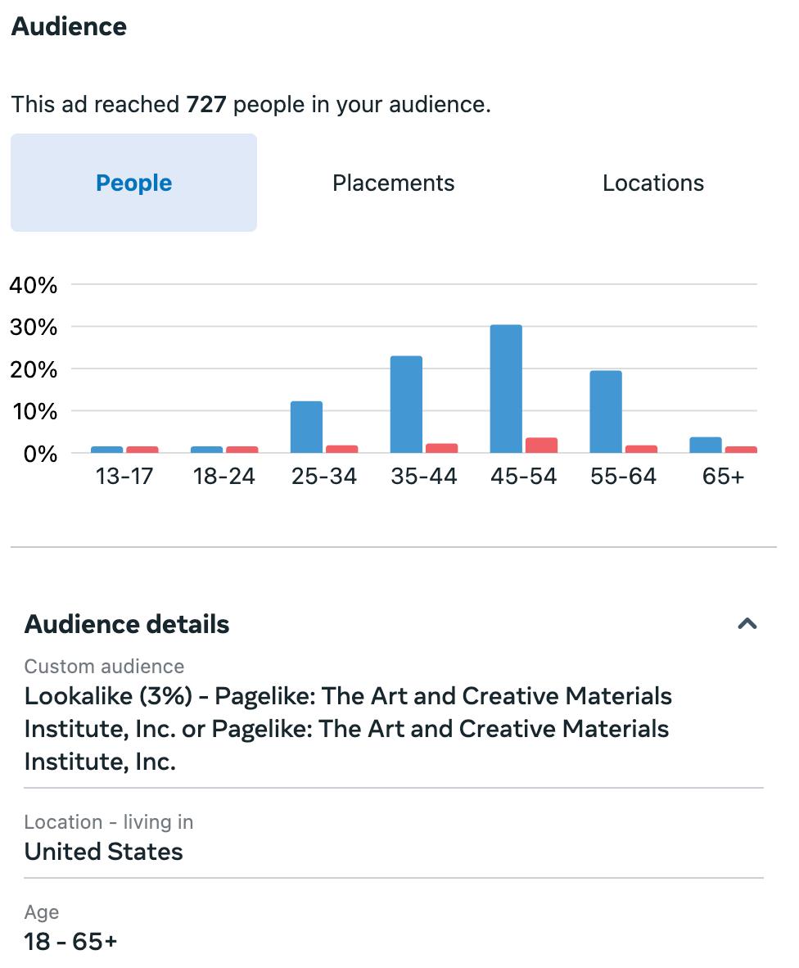Open the Locations tab
The height and width of the screenshot is (968, 799).
(652, 183)
